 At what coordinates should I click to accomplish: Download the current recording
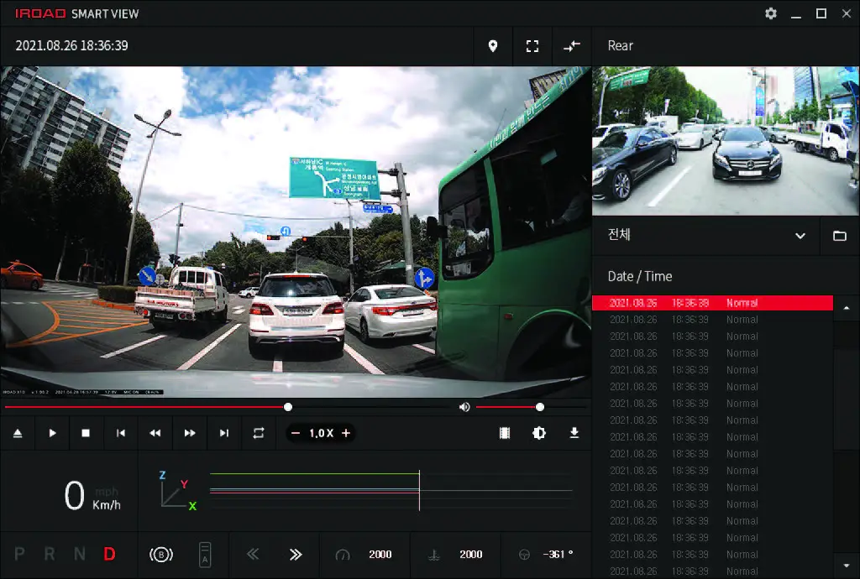pyautogui.click(x=574, y=433)
